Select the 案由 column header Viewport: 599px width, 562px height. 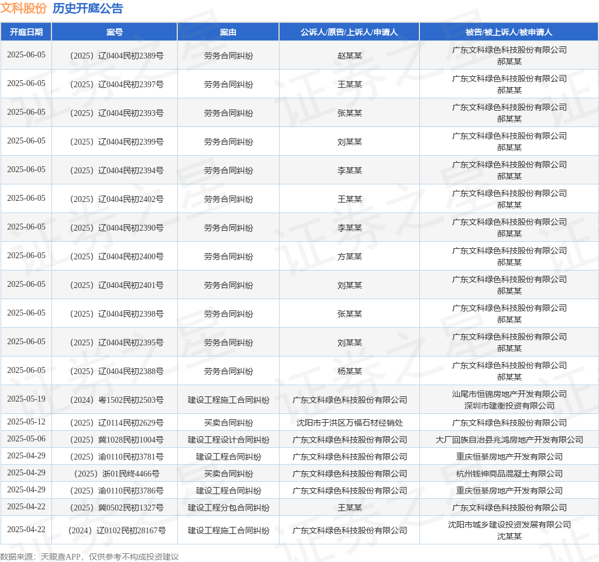tap(228, 32)
